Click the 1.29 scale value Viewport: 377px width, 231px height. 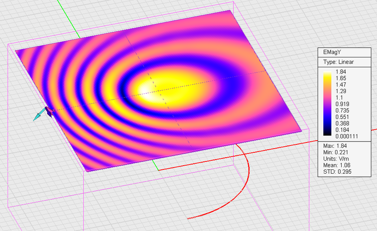point(341,91)
